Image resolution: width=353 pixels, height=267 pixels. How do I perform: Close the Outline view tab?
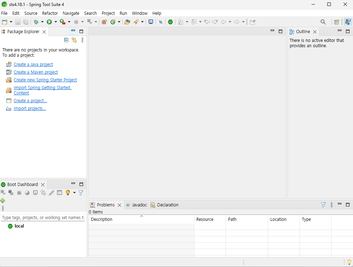point(315,32)
